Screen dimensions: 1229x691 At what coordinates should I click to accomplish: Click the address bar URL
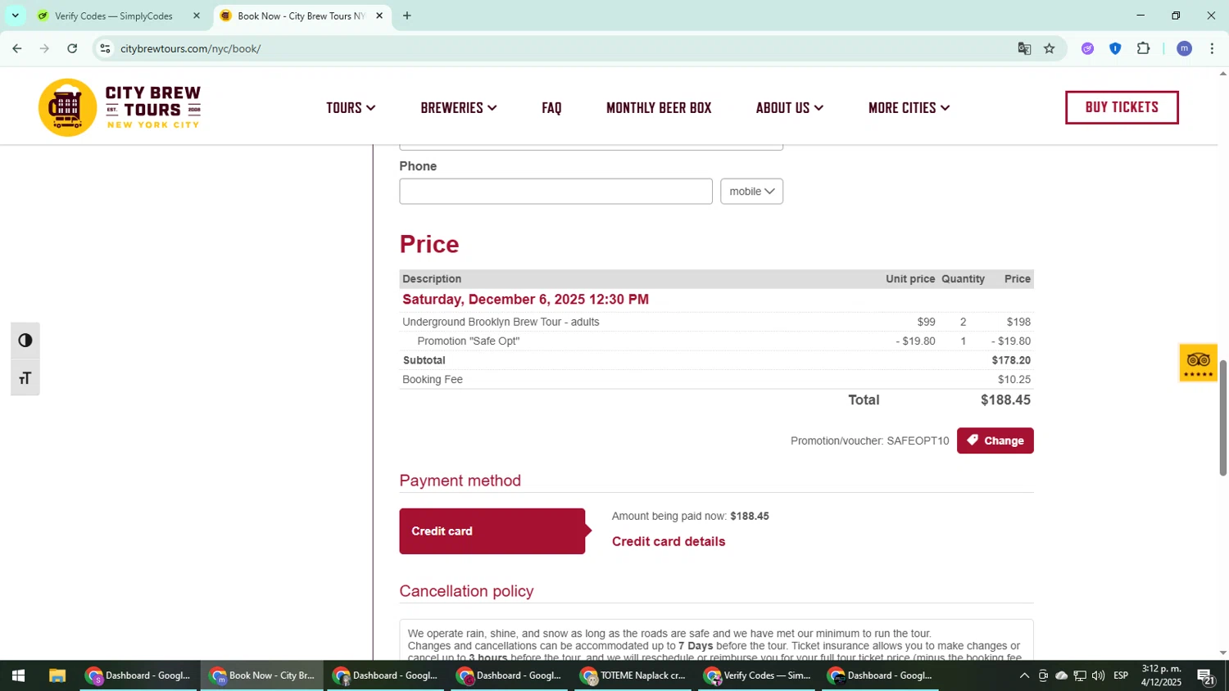pyautogui.click(x=190, y=48)
